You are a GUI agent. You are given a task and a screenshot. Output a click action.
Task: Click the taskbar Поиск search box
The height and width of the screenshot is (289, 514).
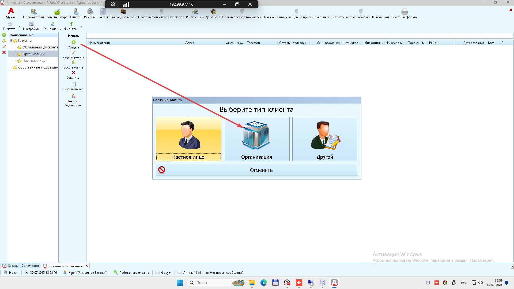(x=216, y=283)
